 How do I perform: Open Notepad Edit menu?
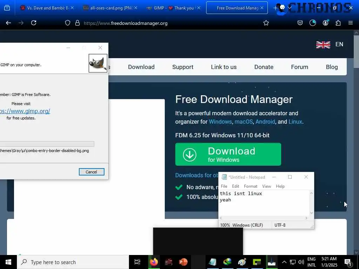(235, 186)
